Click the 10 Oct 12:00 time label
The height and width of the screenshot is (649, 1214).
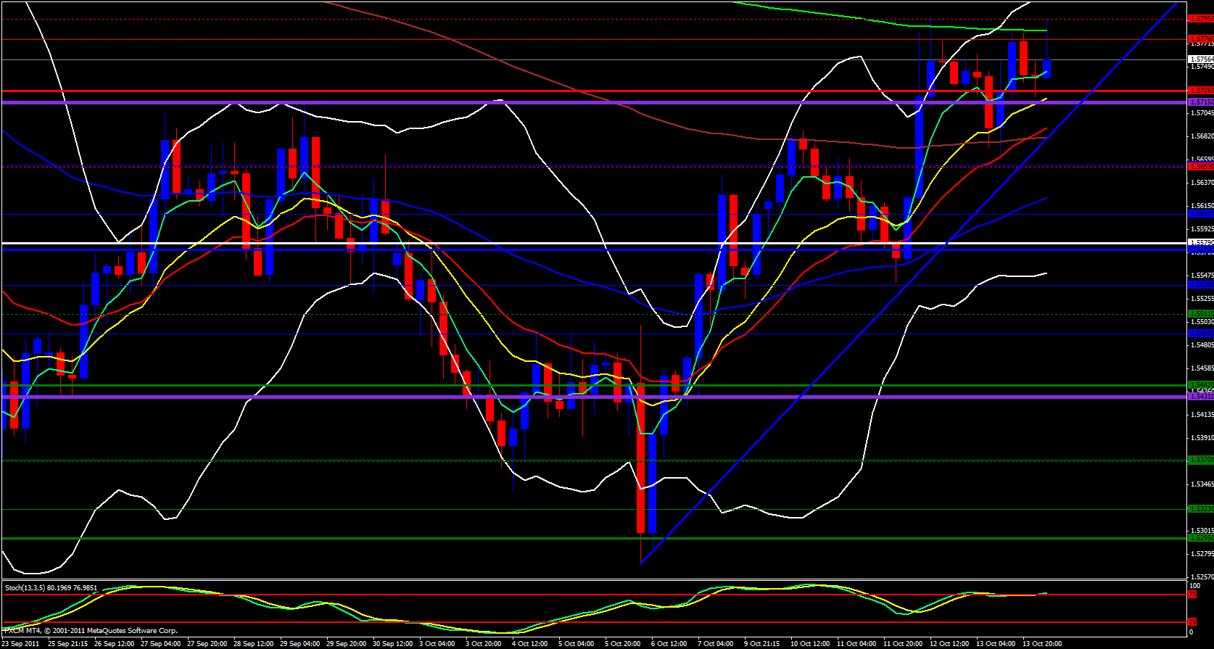coord(809,644)
